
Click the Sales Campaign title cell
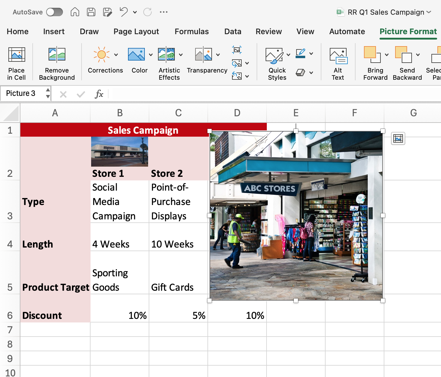[x=143, y=130]
